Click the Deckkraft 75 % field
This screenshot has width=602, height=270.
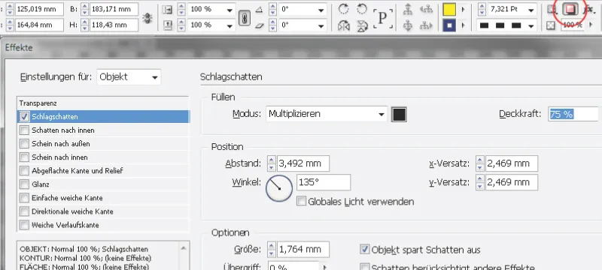click(x=573, y=114)
